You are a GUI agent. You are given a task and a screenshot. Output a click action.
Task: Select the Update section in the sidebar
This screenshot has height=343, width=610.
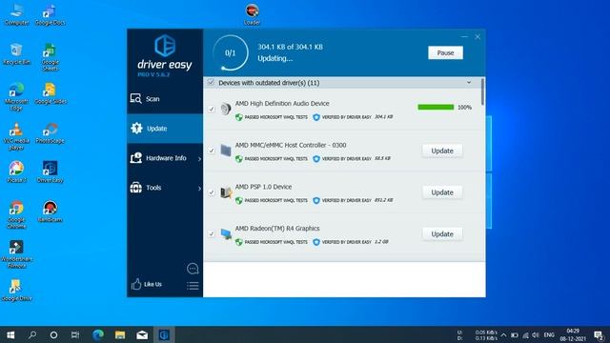tap(165, 129)
